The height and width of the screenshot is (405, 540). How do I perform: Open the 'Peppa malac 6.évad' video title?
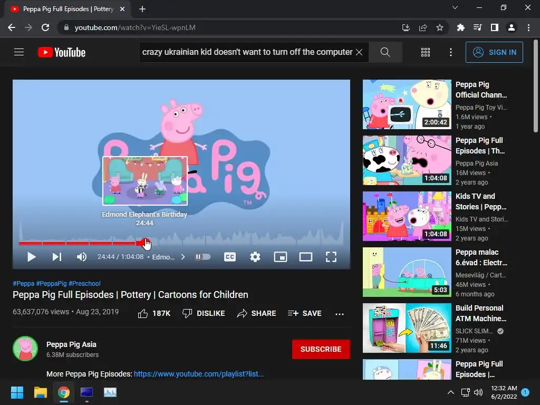(481, 257)
